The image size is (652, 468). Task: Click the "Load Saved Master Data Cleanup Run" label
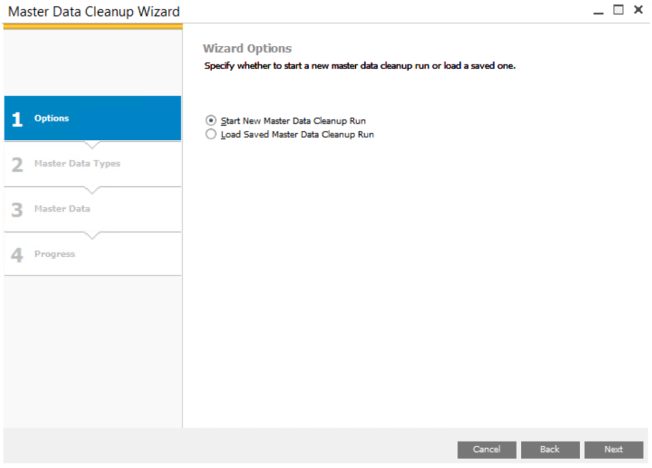(297, 134)
